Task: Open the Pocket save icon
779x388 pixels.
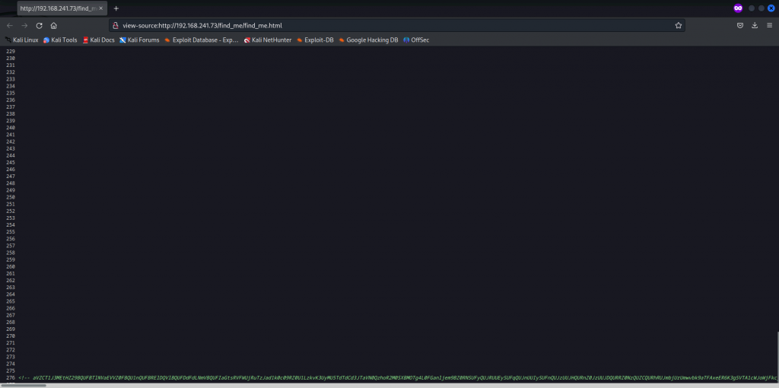Action: tap(739, 25)
